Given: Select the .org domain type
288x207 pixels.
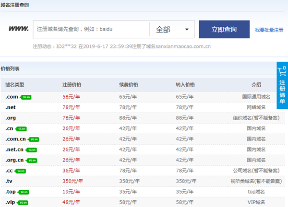Looking at the screenshot, I should pyautogui.click(x=11, y=118).
